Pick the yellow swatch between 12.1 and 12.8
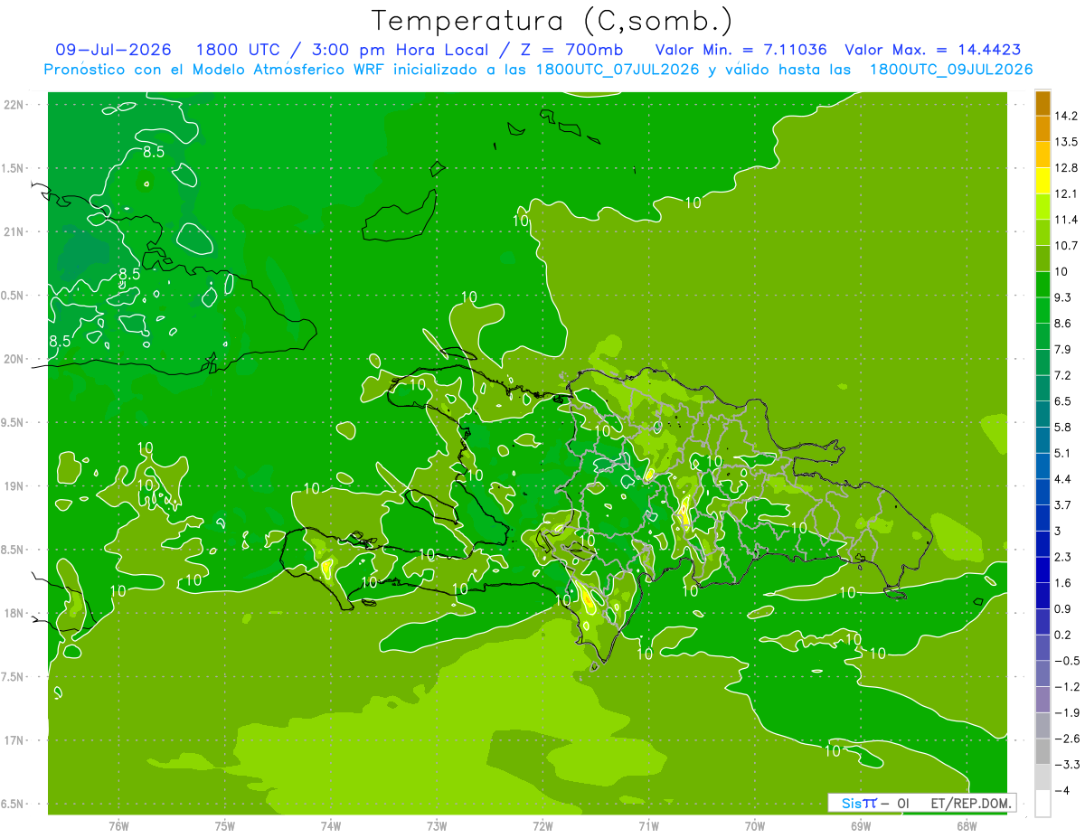This screenshot has width=1085, height=838. click(x=1043, y=181)
